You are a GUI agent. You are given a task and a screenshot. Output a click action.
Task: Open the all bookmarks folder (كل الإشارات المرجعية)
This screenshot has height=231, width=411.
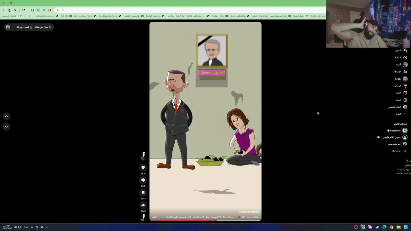pyautogui.click(x=13, y=16)
